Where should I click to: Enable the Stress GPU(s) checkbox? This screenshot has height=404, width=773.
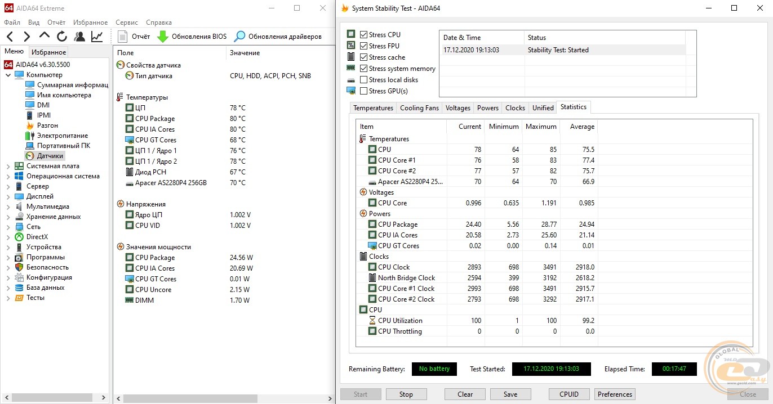(363, 91)
